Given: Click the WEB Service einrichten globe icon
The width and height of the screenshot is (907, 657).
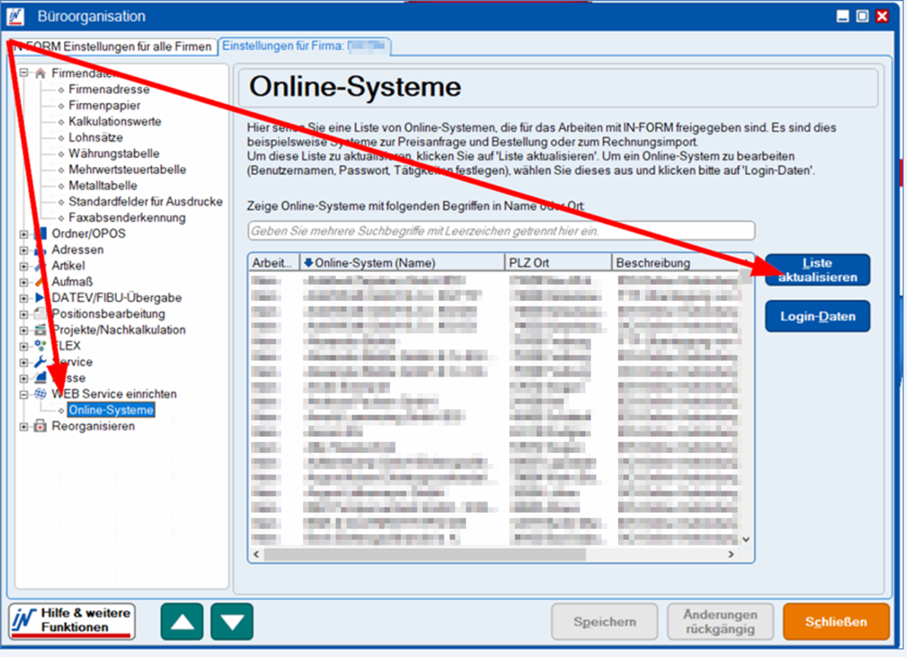Looking at the screenshot, I should (x=40, y=394).
